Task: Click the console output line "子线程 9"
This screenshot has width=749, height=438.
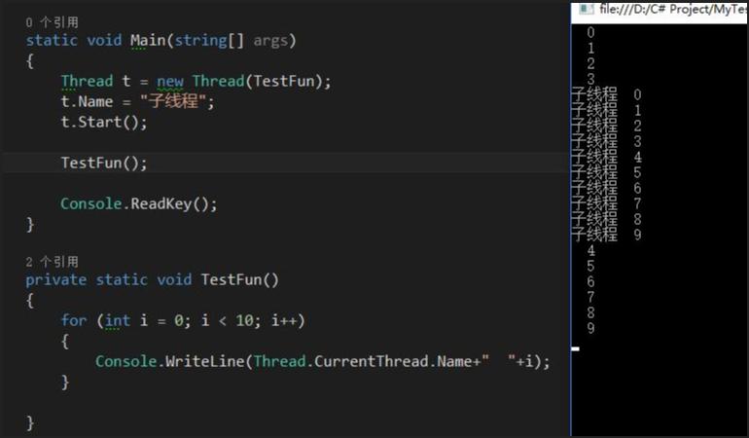Action: pos(606,235)
